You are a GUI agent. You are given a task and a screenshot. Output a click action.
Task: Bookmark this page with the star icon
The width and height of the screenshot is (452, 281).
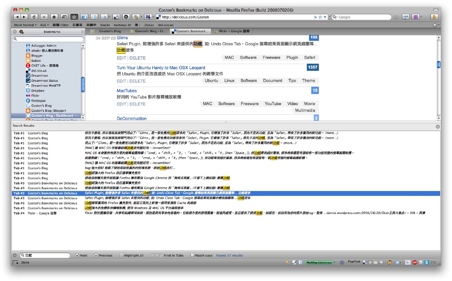pos(320,17)
